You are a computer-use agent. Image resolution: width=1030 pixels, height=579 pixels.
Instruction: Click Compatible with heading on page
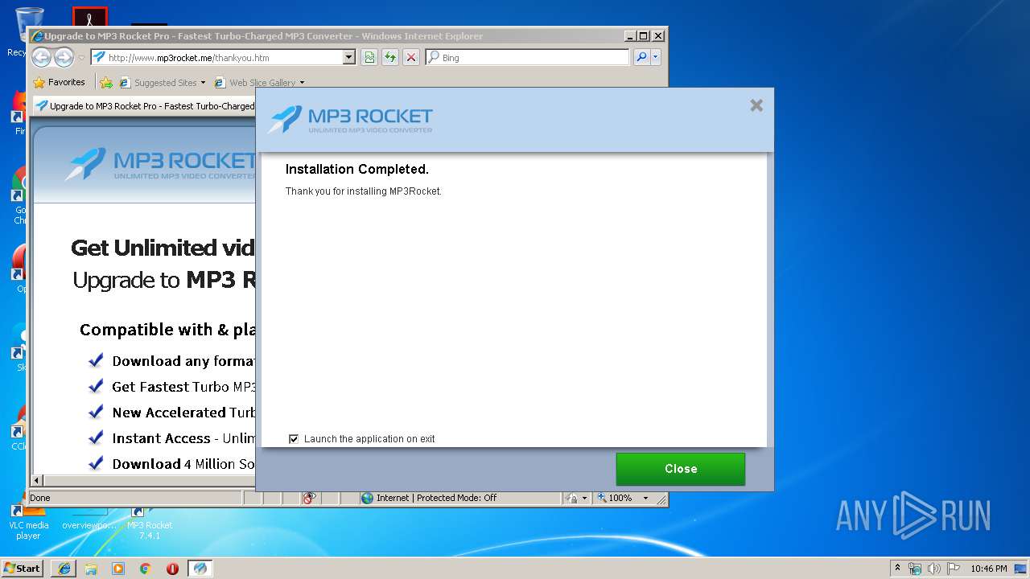[167, 330]
